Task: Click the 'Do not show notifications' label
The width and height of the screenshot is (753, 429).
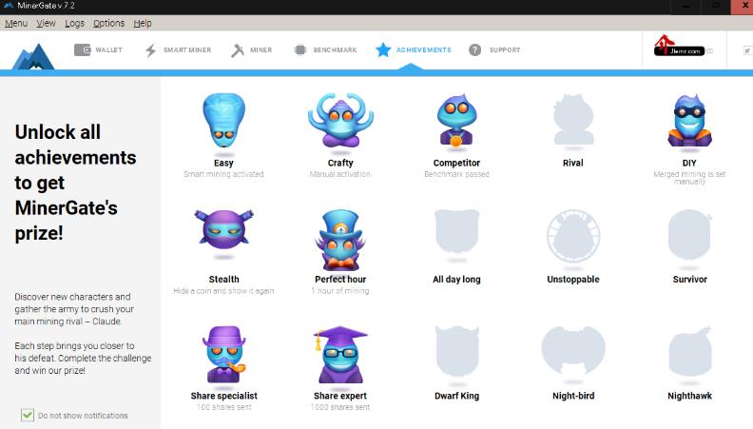Action: (x=83, y=416)
